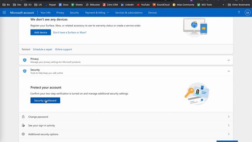Click the Add device button
252x142 pixels.
(x=41, y=32)
